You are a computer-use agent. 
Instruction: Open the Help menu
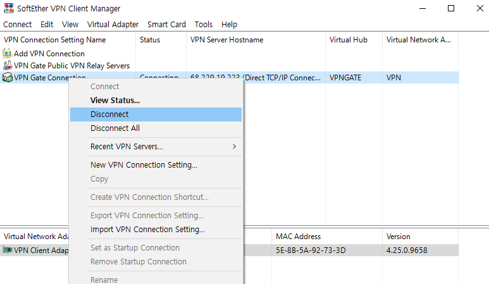click(229, 24)
